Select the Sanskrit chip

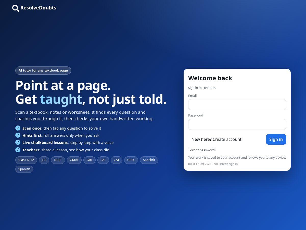[149, 160]
